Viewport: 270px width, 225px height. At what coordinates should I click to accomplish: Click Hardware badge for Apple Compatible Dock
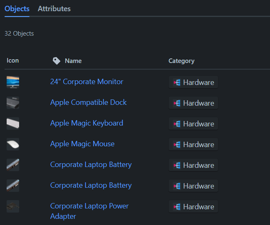click(193, 103)
